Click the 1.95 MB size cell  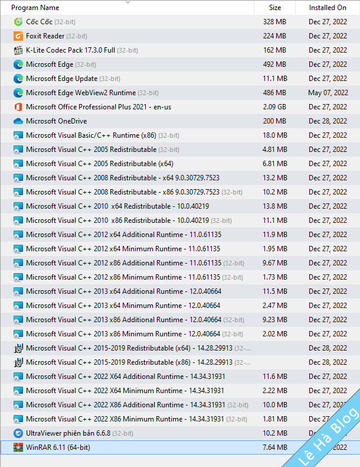pos(274,249)
